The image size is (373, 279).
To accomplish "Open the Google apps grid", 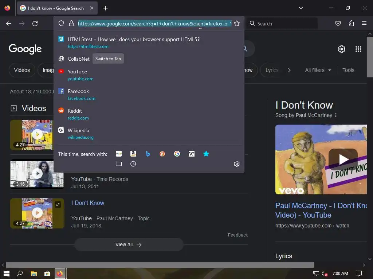I will coord(358,49).
